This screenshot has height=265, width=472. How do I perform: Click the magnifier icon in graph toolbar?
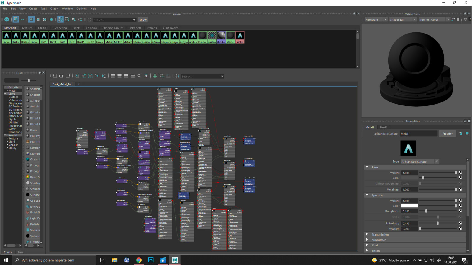(139, 76)
